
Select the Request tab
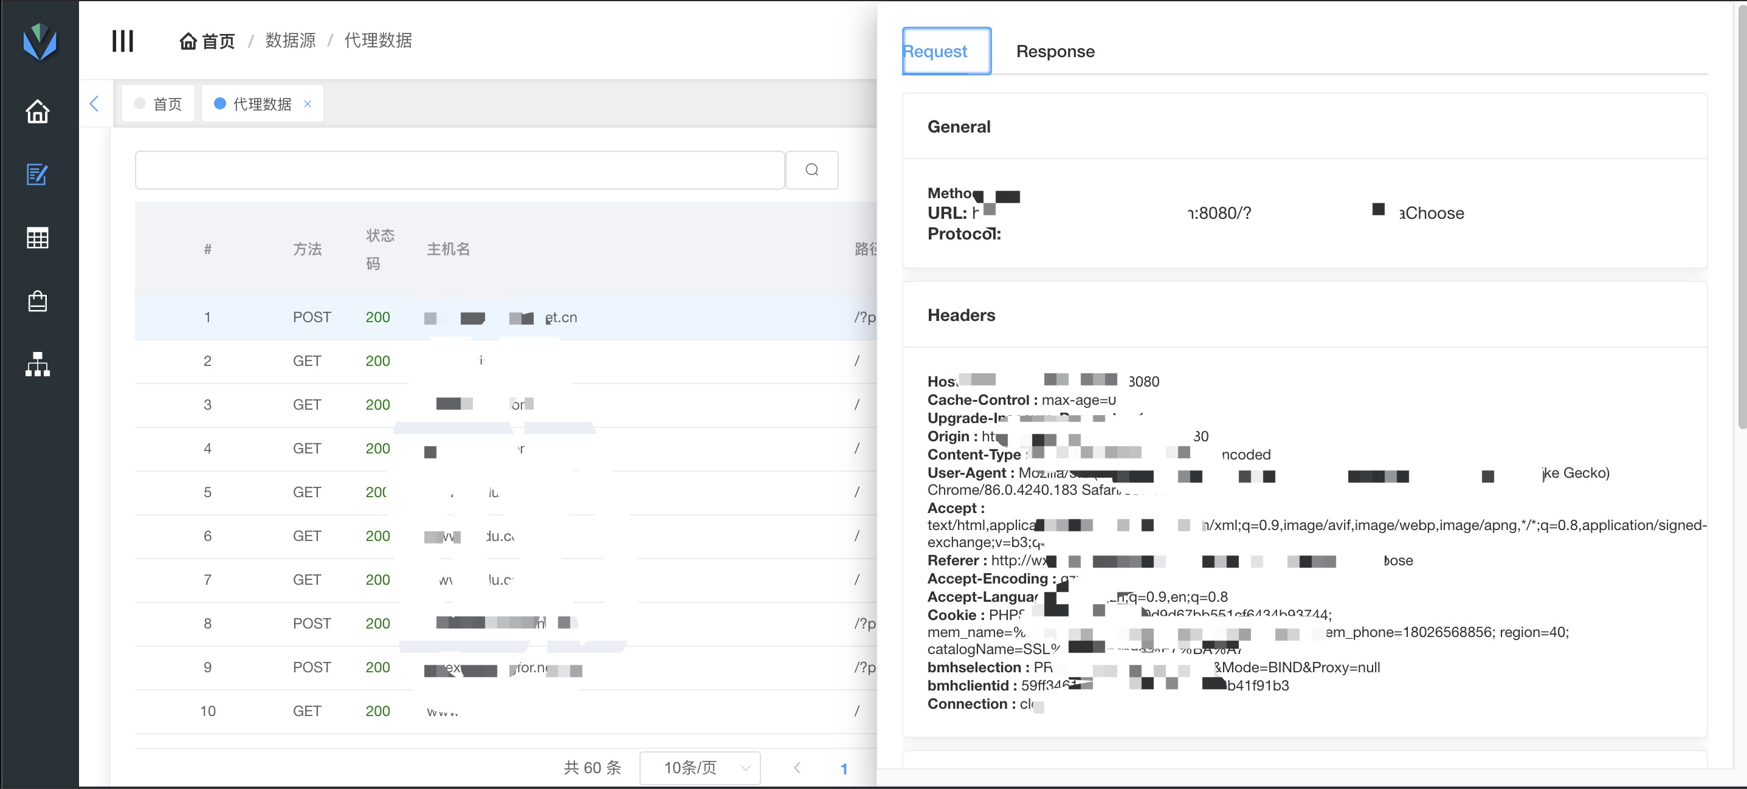937,52
